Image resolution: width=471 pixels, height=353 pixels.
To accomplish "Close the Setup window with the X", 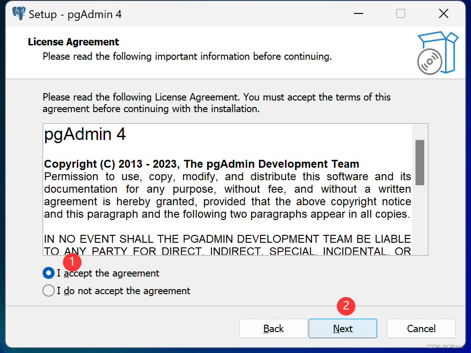I will [443, 13].
